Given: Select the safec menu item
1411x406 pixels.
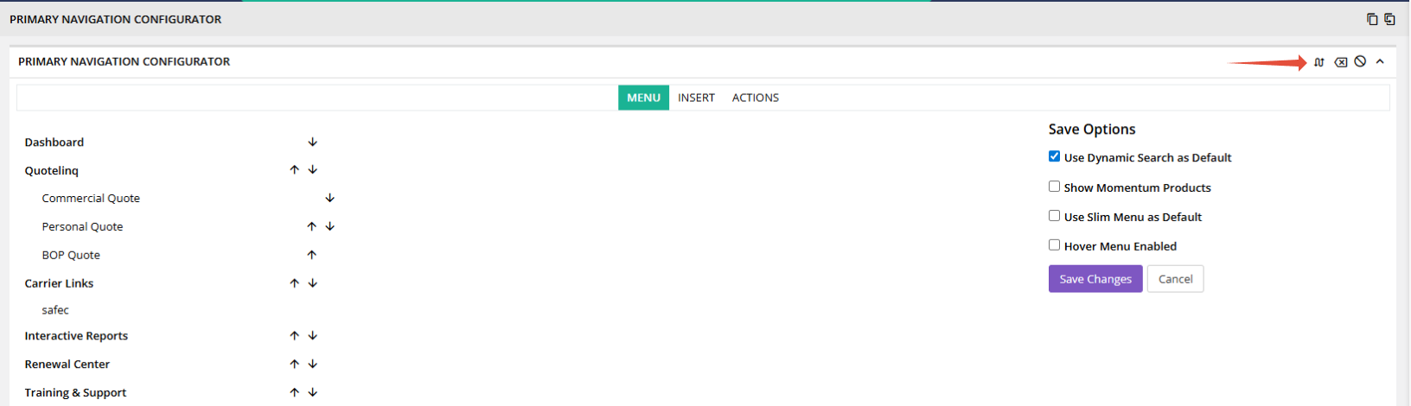Looking at the screenshot, I should click(55, 310).
